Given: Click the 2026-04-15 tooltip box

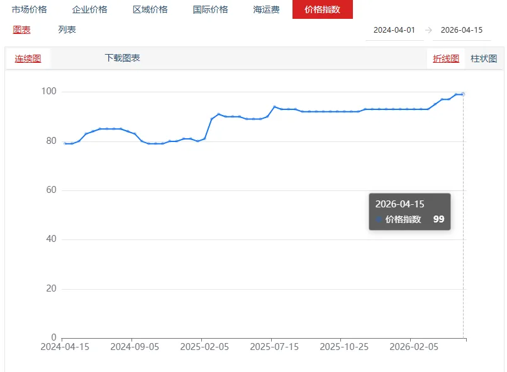Looking at the screenshot, I should 409,212.
